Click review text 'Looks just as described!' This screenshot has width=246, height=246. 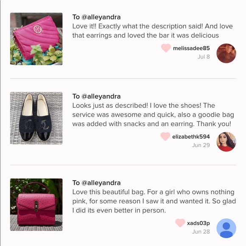pyautogui.click(x=110, y=106)
